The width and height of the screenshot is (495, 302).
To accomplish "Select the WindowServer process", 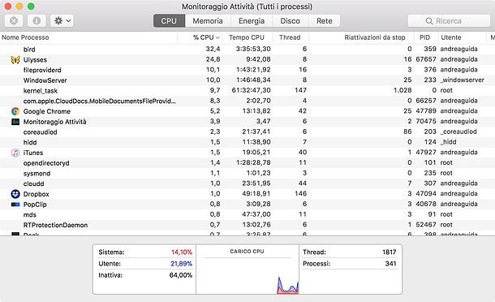I will (45, 80).
